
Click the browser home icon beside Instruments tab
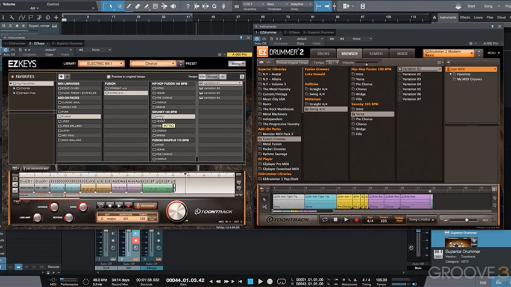pyautogui.click(x=434, y=17)
